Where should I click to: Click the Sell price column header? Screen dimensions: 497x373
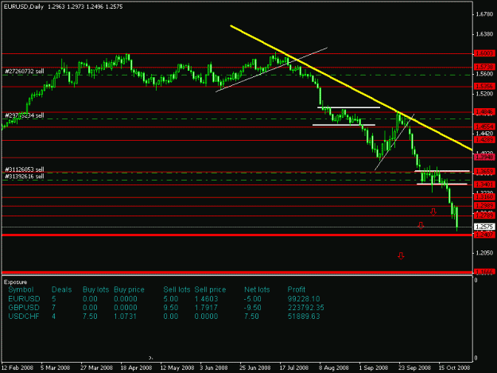[210, 289]
